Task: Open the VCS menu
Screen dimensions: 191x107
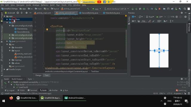Action: 70,5
